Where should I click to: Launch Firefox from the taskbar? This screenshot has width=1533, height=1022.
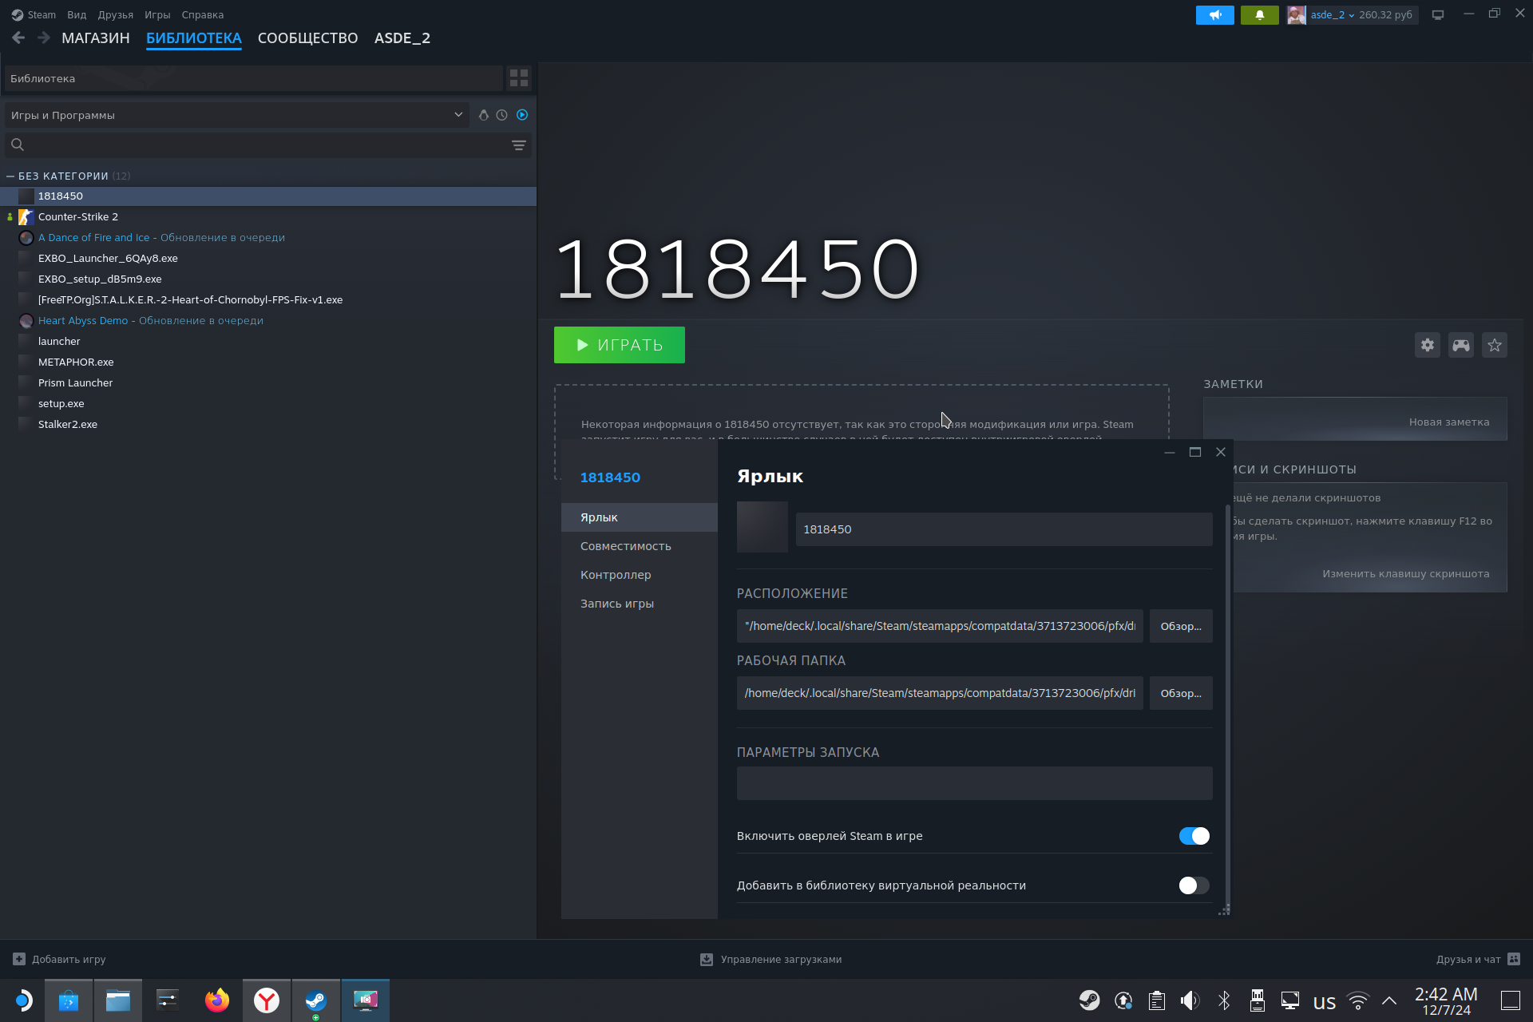pos(217,1000)
